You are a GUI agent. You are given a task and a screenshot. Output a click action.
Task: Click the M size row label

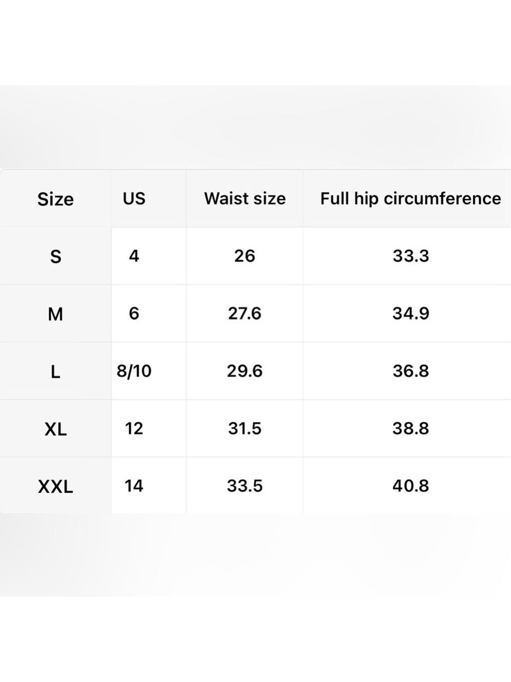[x=55, y=314]
